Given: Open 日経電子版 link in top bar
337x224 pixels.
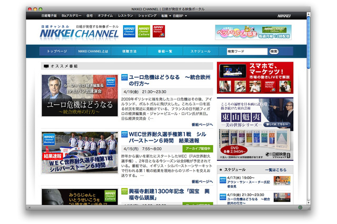Looking at the screenshot, I should [x=49, y=16].
